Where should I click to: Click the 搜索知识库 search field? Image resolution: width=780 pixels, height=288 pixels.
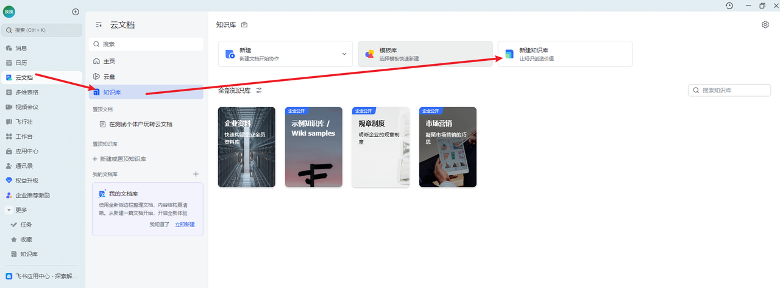[x=729, y=90]
